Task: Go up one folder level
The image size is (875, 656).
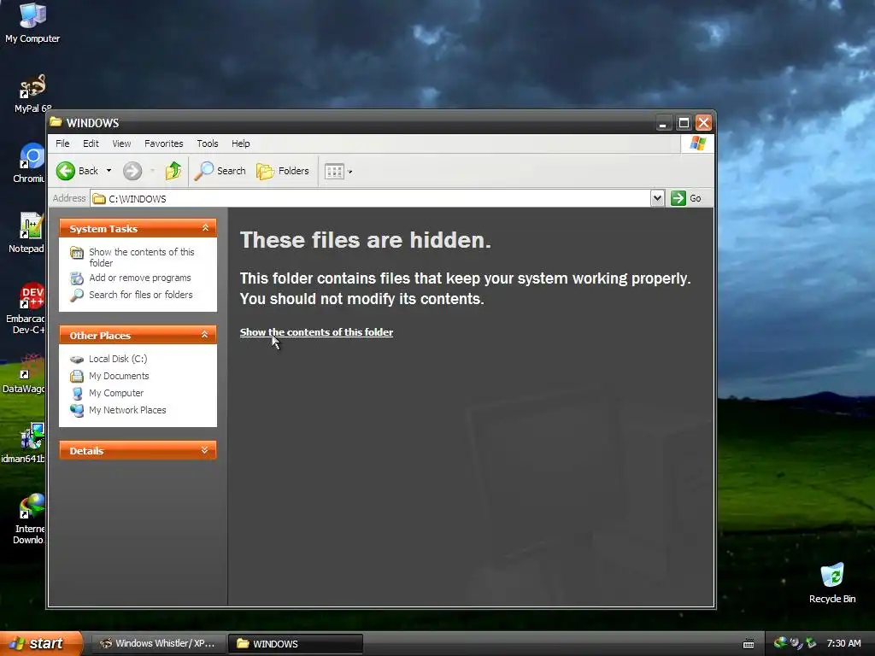Action: [173, 171]
